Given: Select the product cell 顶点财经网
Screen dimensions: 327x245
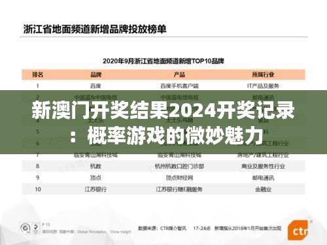Looking at the screenshot, I should 179,178.
